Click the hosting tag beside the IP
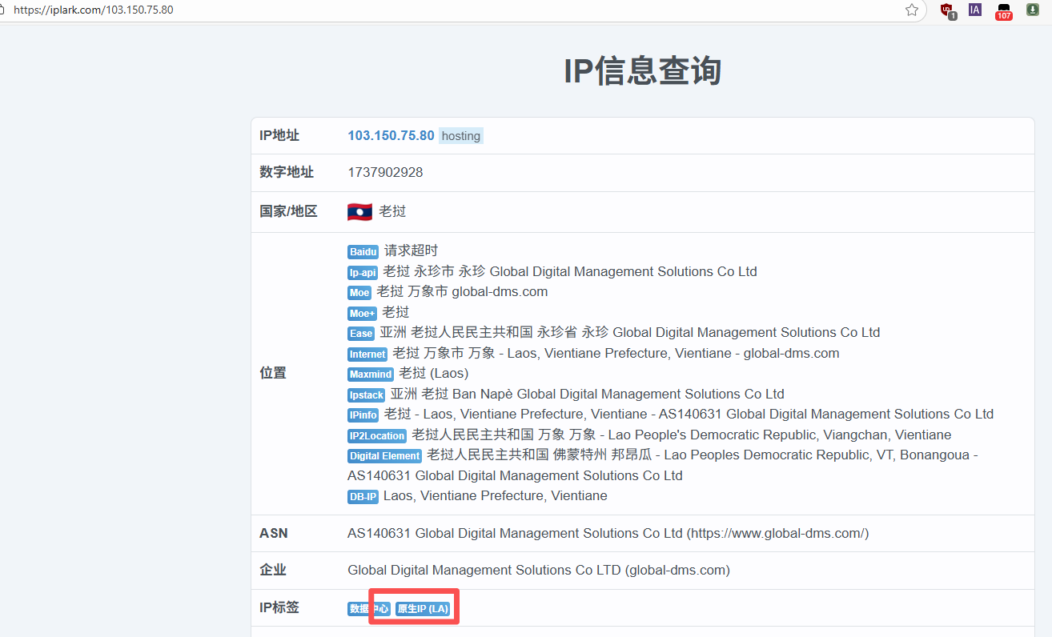1052x637 pixels. pyautogui.click(x=461, y=136)
